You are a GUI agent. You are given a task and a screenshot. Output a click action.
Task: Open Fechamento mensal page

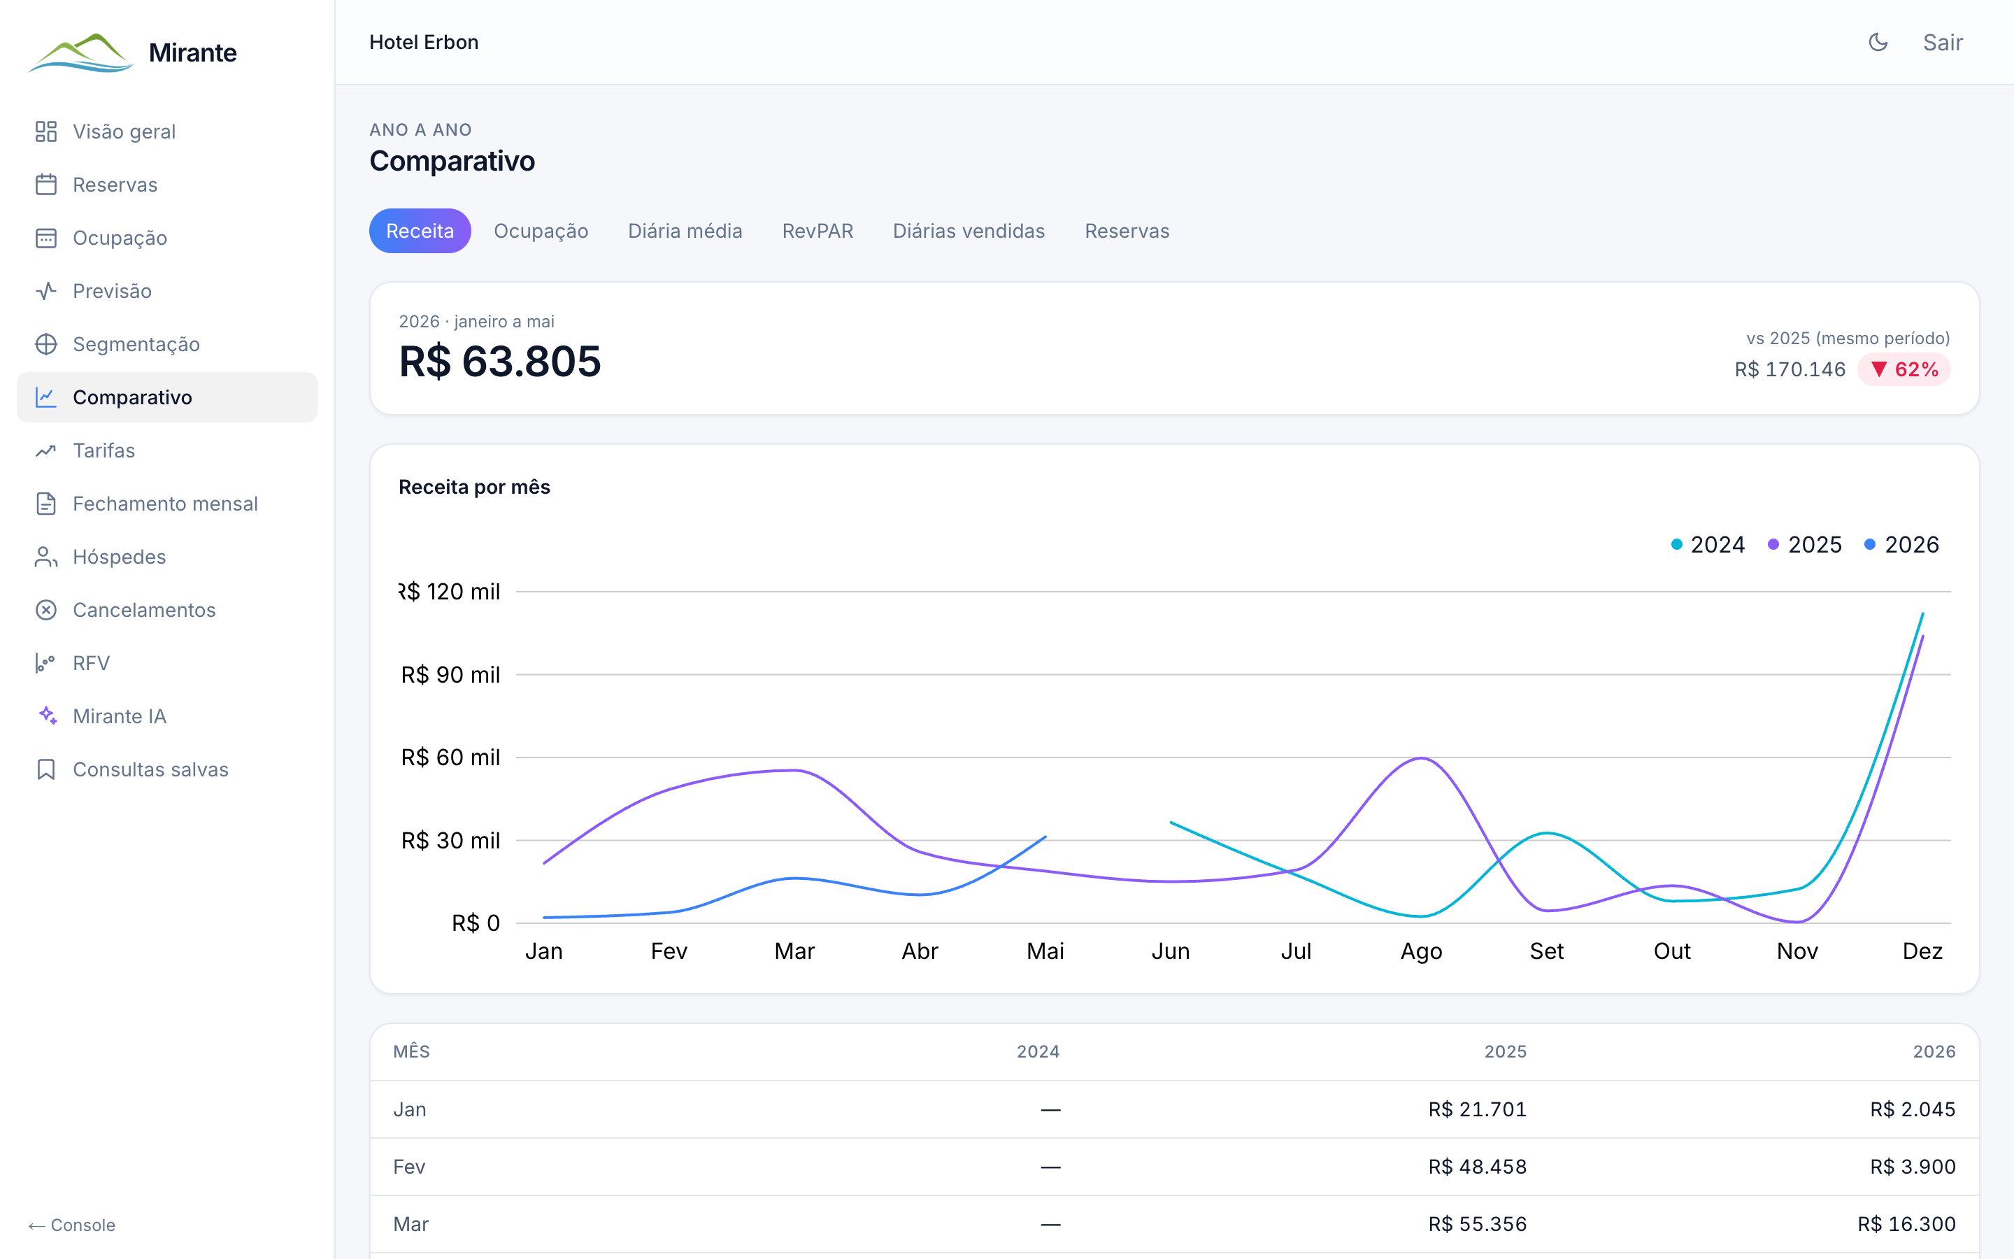click(166, 504)
